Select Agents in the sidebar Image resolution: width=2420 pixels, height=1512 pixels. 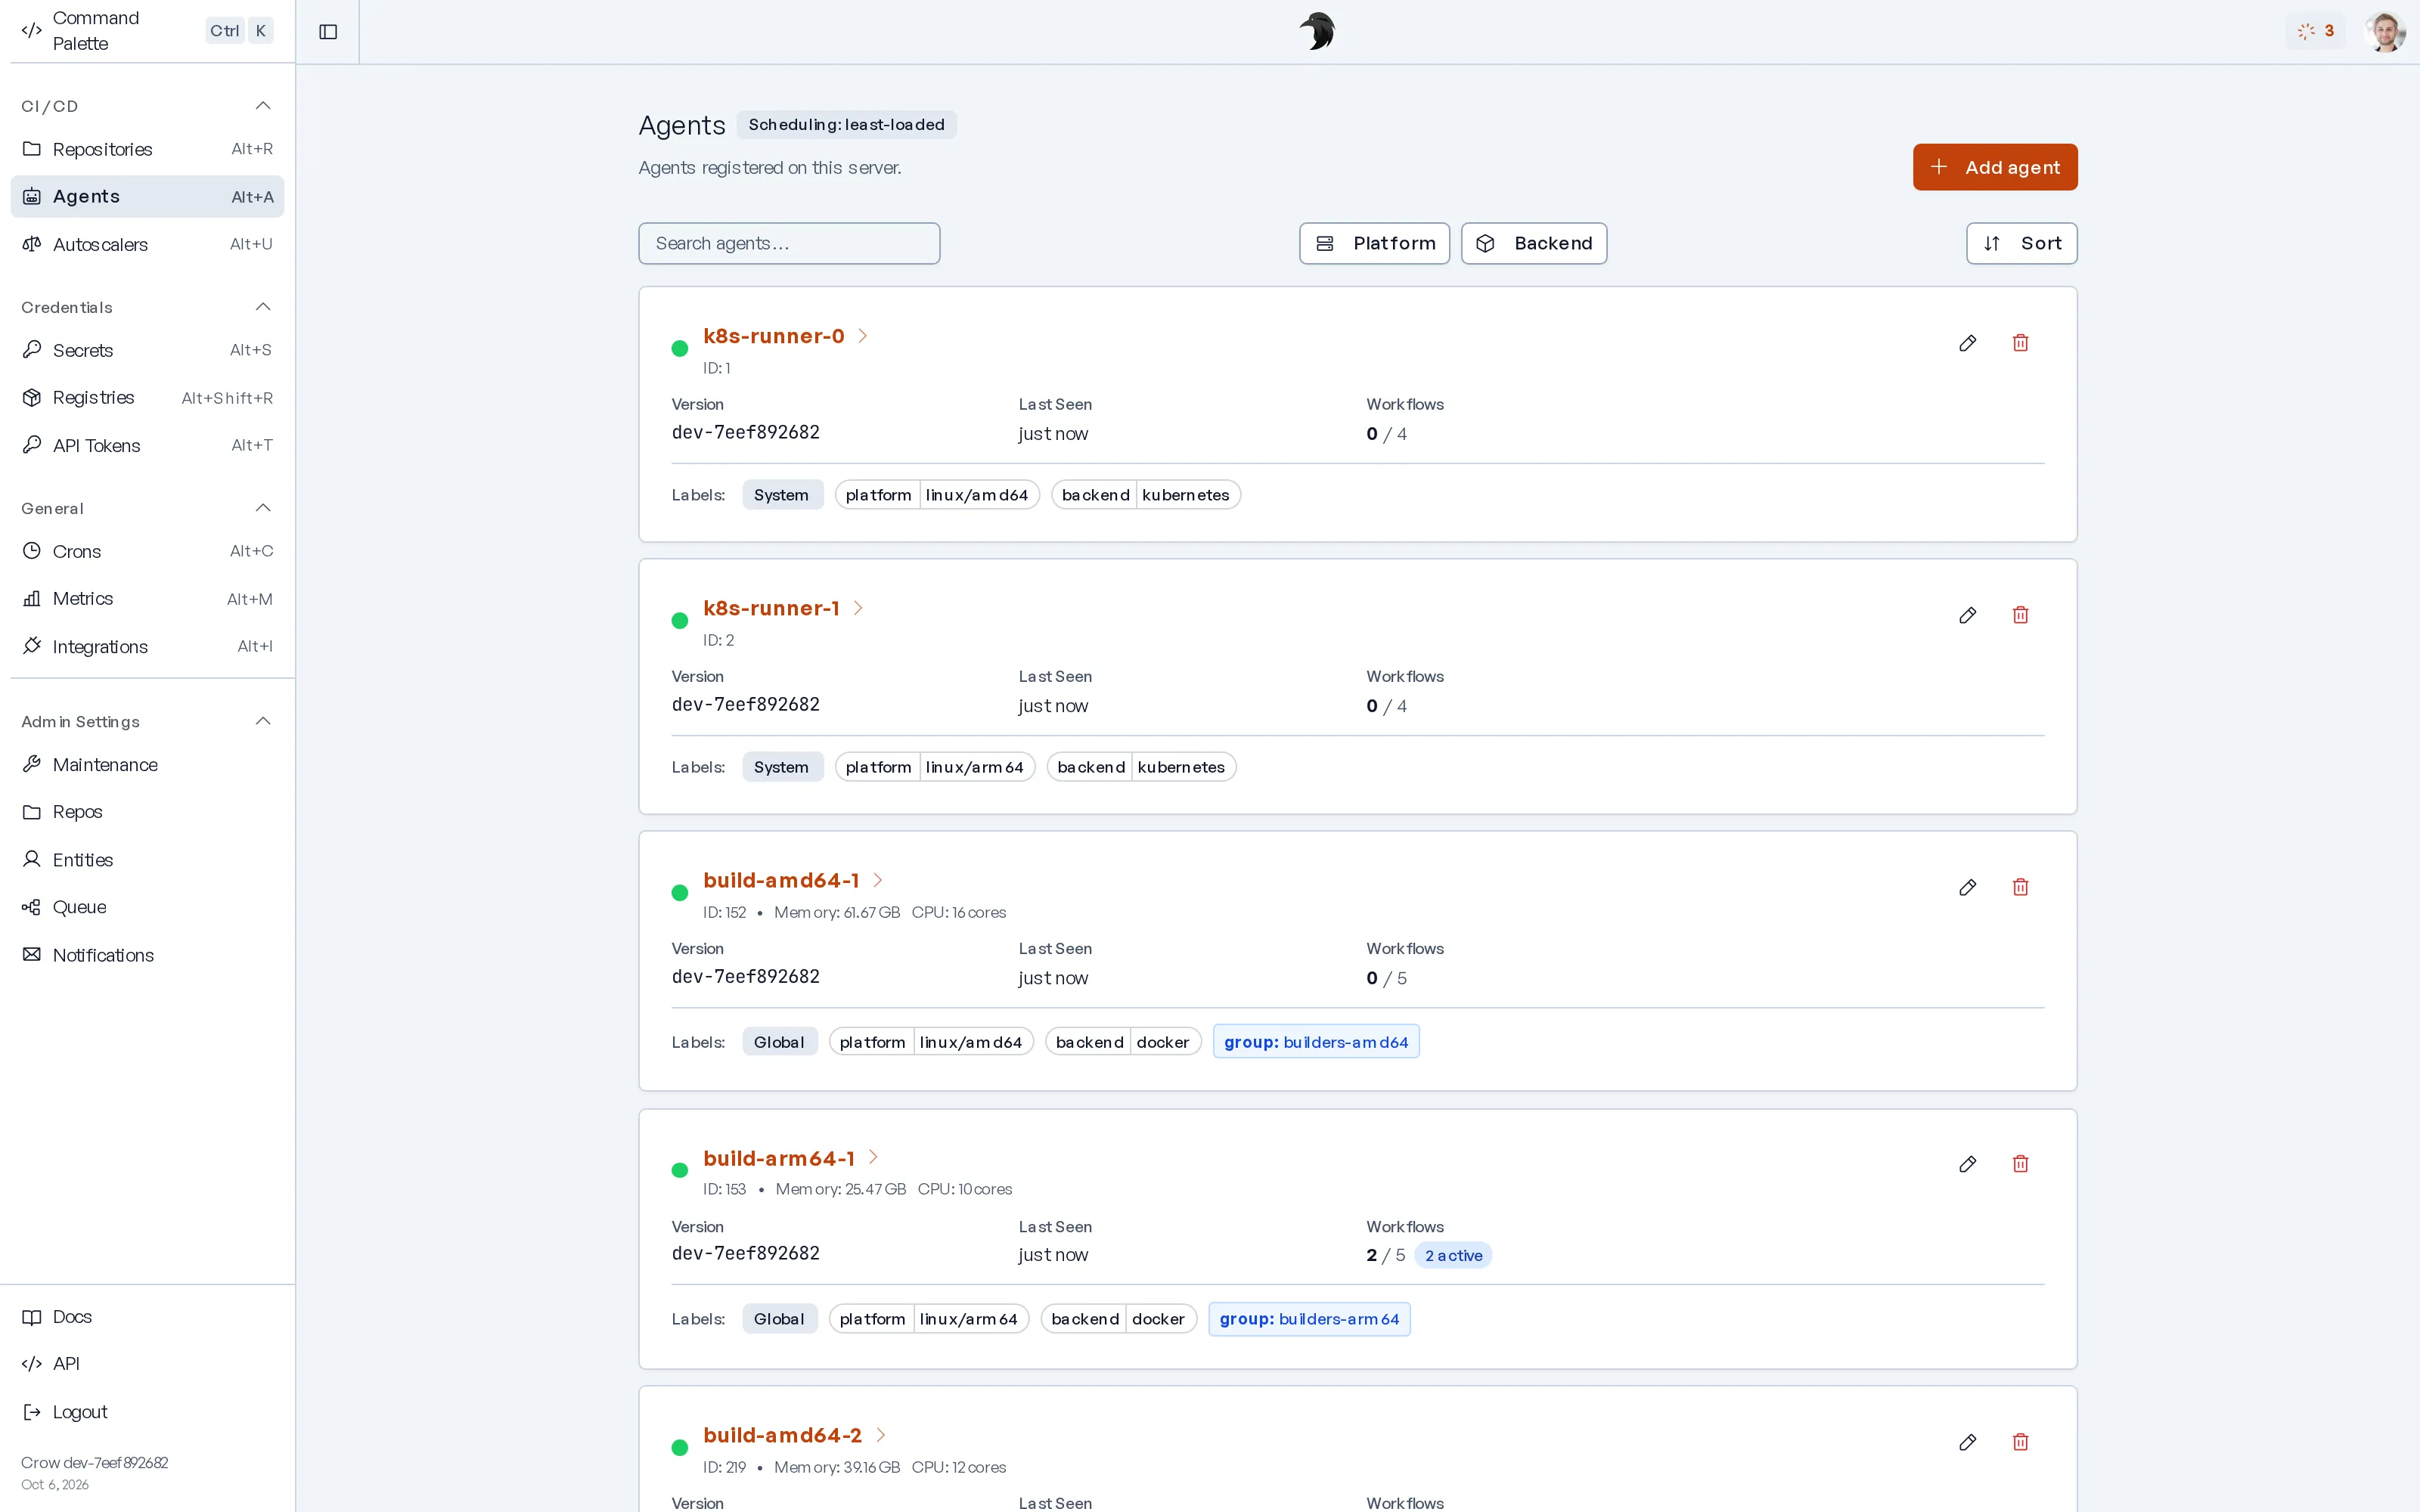coord(147,197)
